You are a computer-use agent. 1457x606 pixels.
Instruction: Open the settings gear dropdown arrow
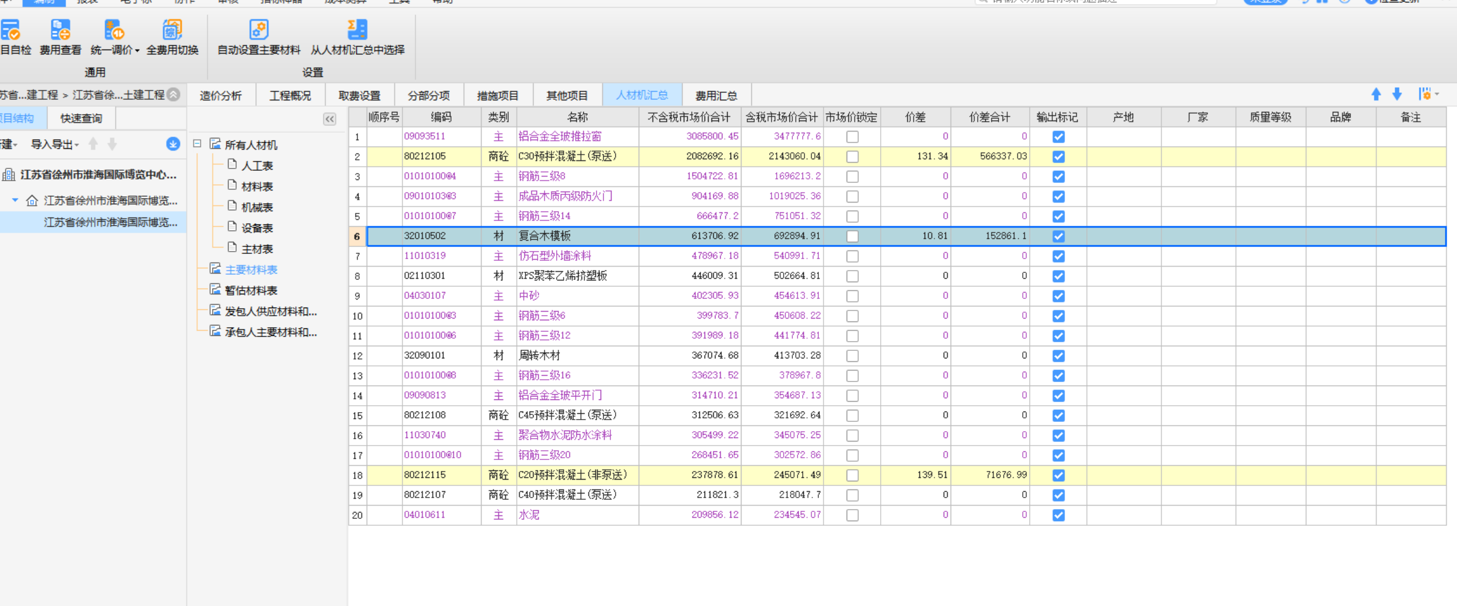(x=1437, y=94)
